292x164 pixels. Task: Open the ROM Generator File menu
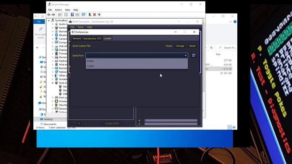72,27
